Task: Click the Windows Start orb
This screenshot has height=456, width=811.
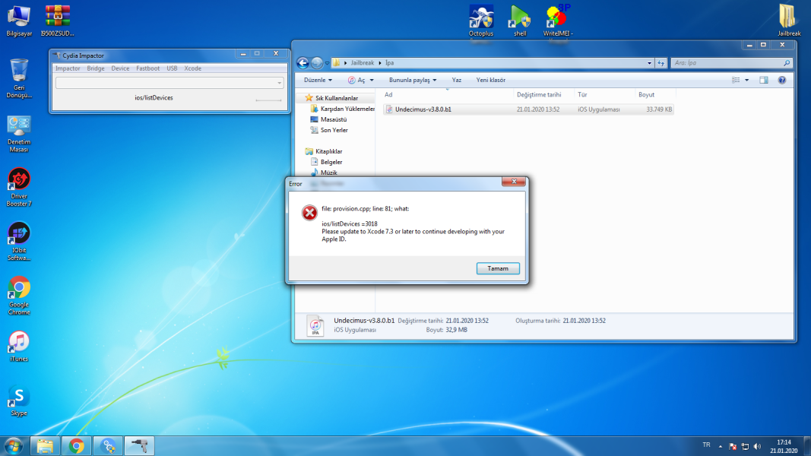Action: [x=13, y=445]
